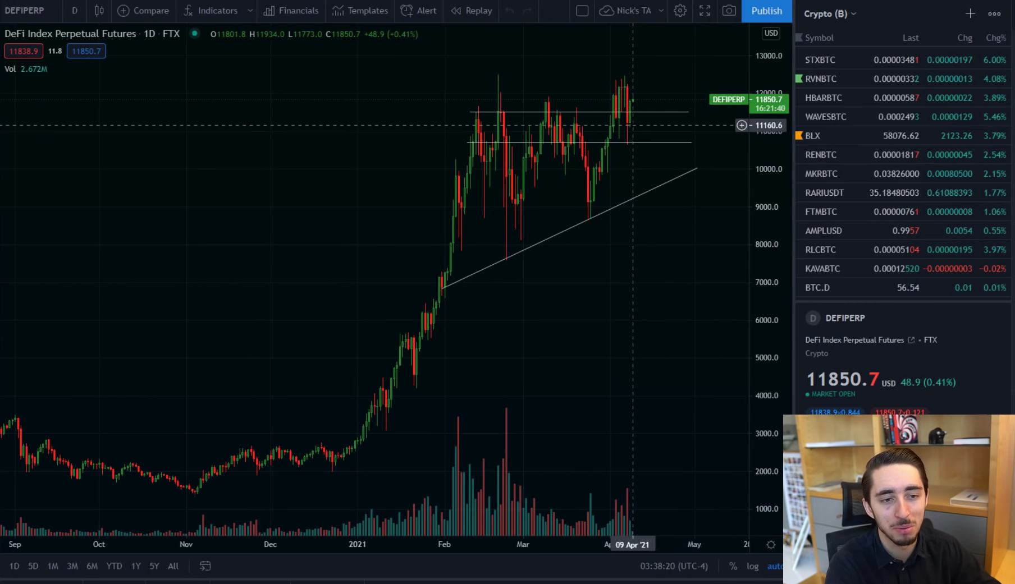
Task: Select the 3M date range
Action: pyautogui.click(x=72, y=566)
